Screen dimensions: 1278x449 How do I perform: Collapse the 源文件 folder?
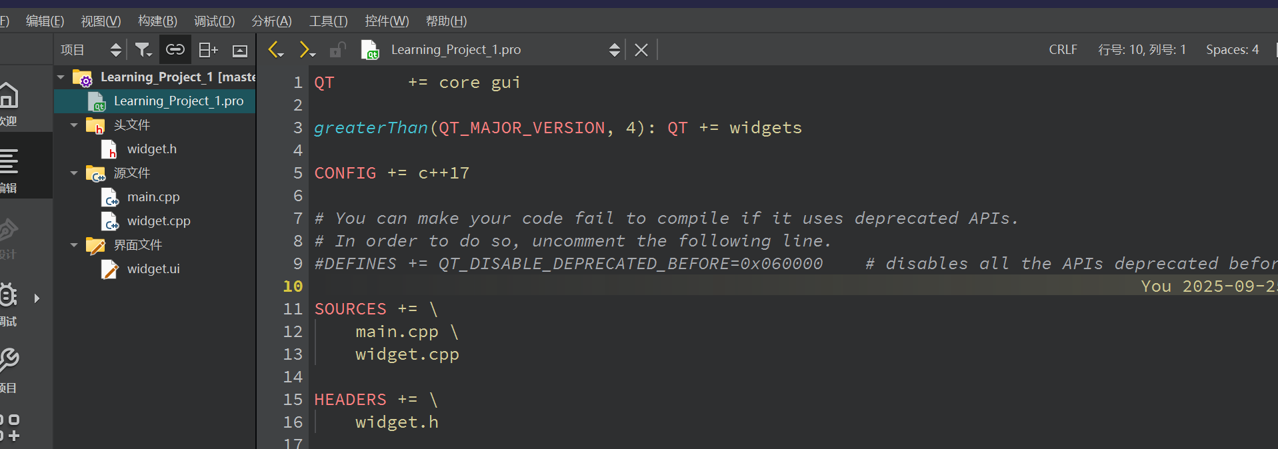(74, 173)
